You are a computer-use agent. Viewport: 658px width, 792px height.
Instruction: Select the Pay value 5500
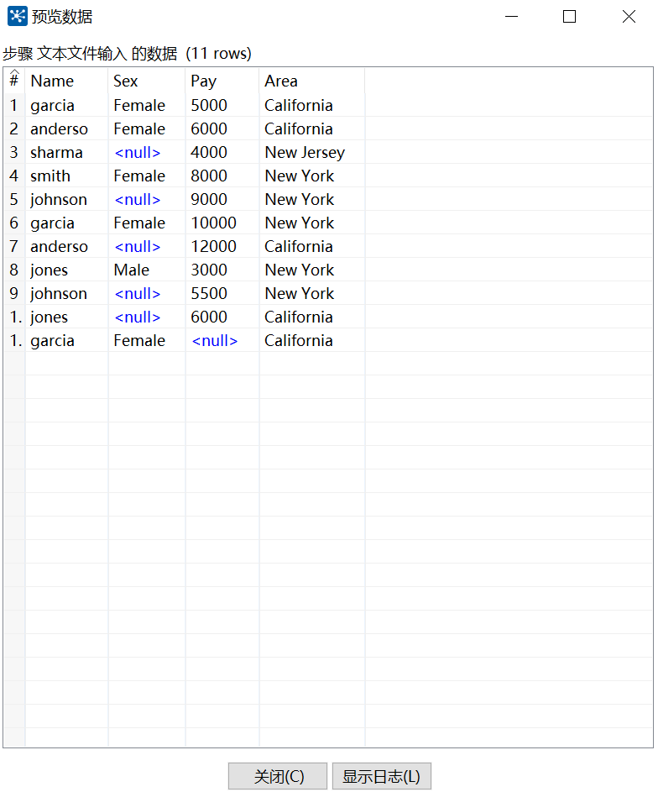pyautogui.click(x=222, y=293)
